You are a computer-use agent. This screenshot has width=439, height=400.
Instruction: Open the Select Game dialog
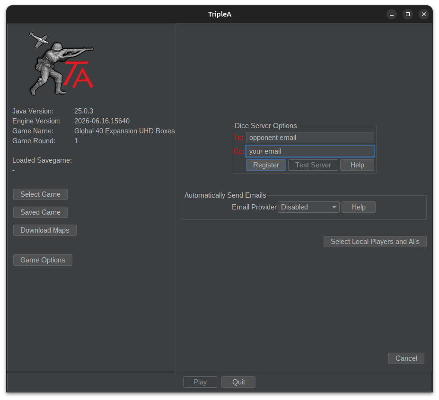[x=40, y=194]
